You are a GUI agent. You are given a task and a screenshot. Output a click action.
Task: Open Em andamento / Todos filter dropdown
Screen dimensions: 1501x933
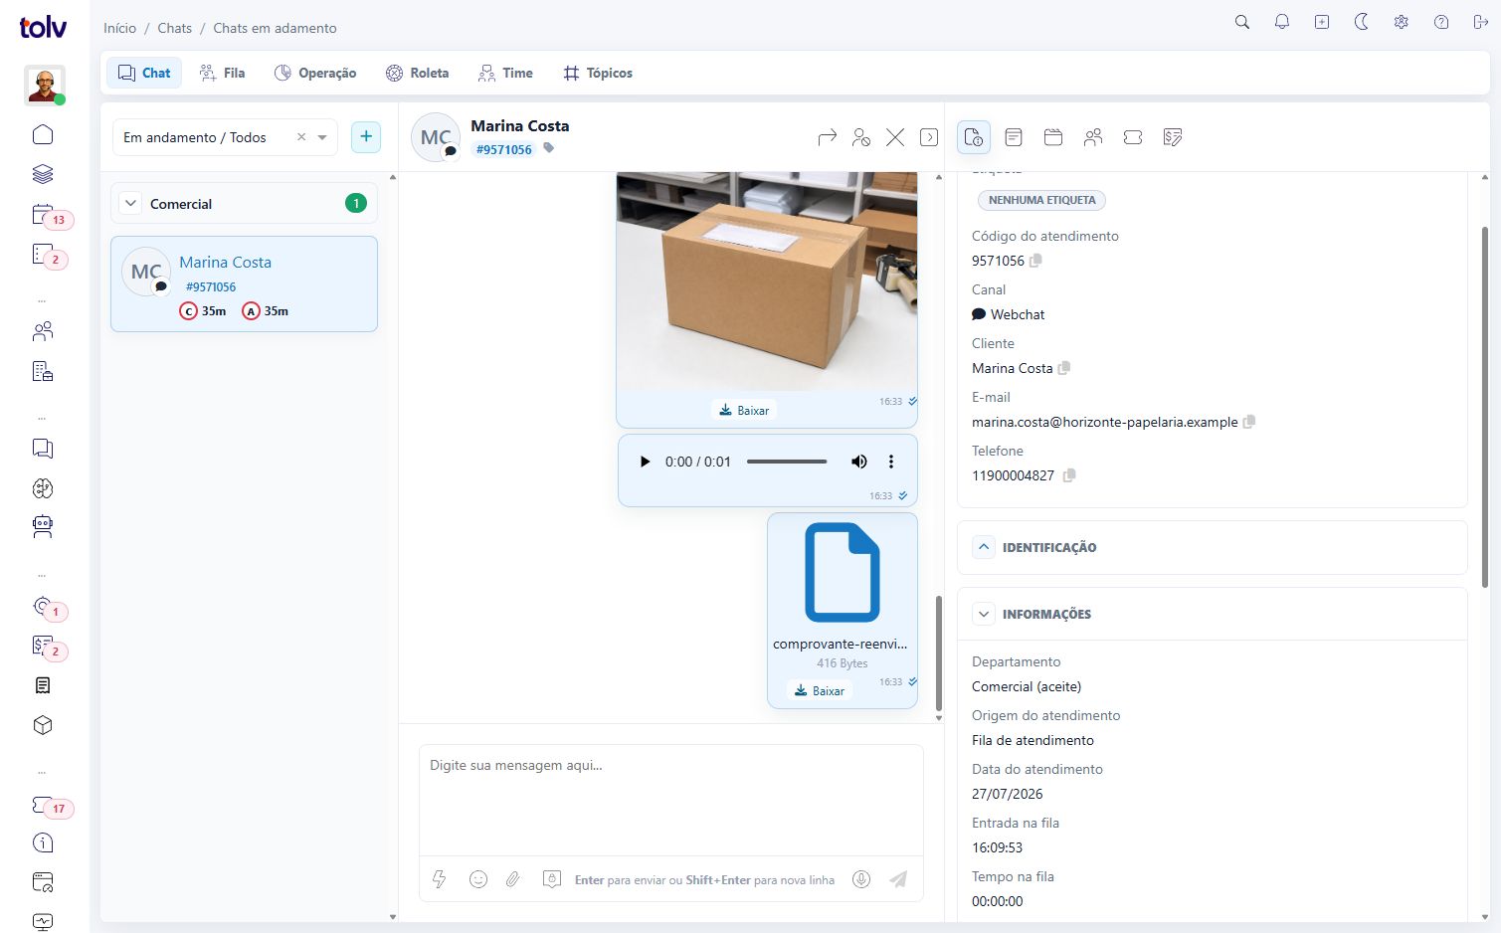tap(226, 137)
